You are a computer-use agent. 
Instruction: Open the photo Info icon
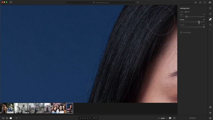(210, 118)
